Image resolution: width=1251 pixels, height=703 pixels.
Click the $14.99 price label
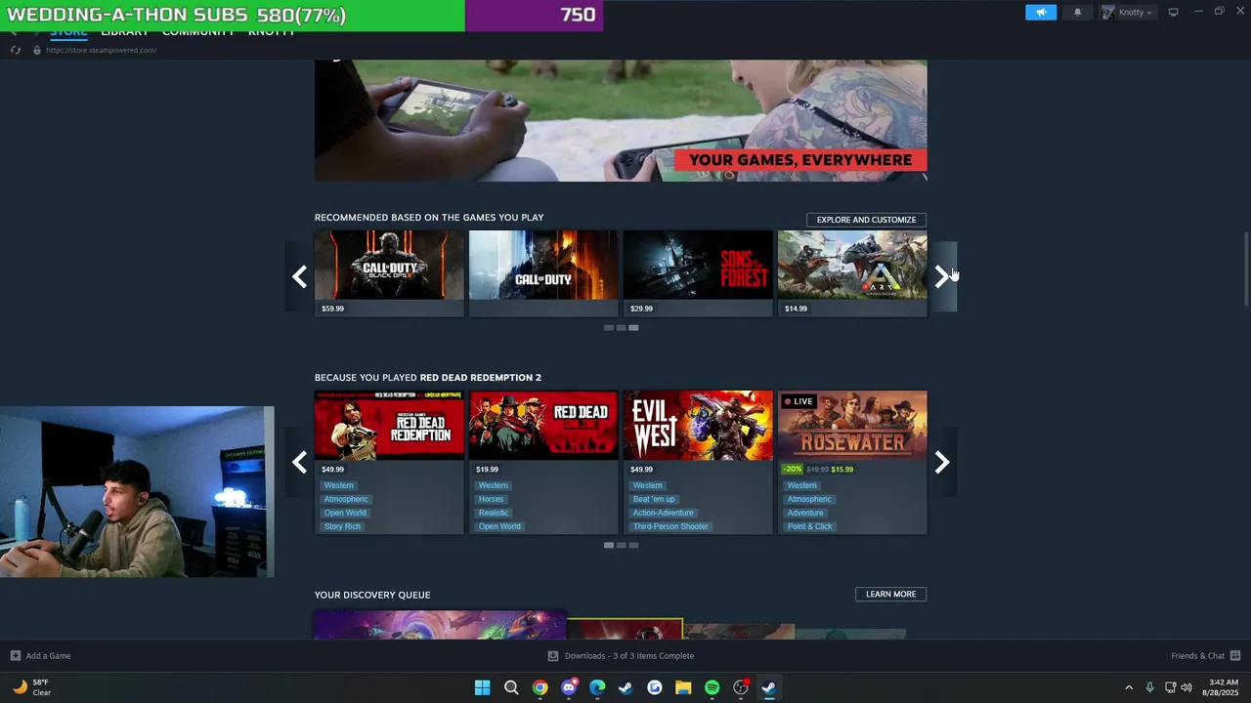(796, 309)
